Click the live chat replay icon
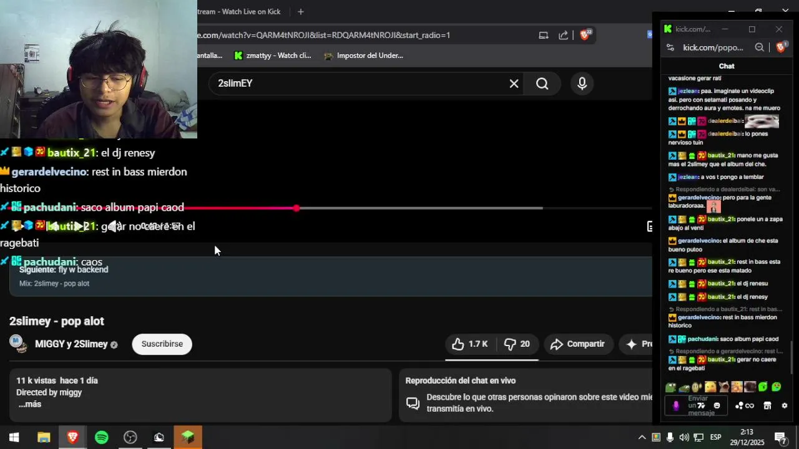This screenshot has height=449, width=799. coord(413,403)
